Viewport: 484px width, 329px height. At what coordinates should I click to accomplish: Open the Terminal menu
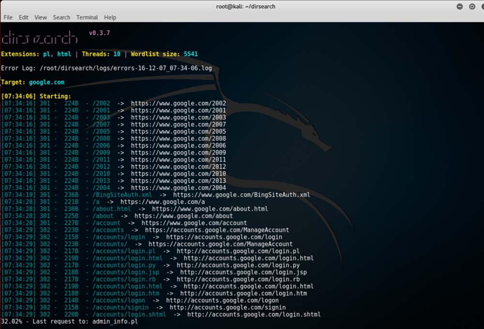click(87, 17)
